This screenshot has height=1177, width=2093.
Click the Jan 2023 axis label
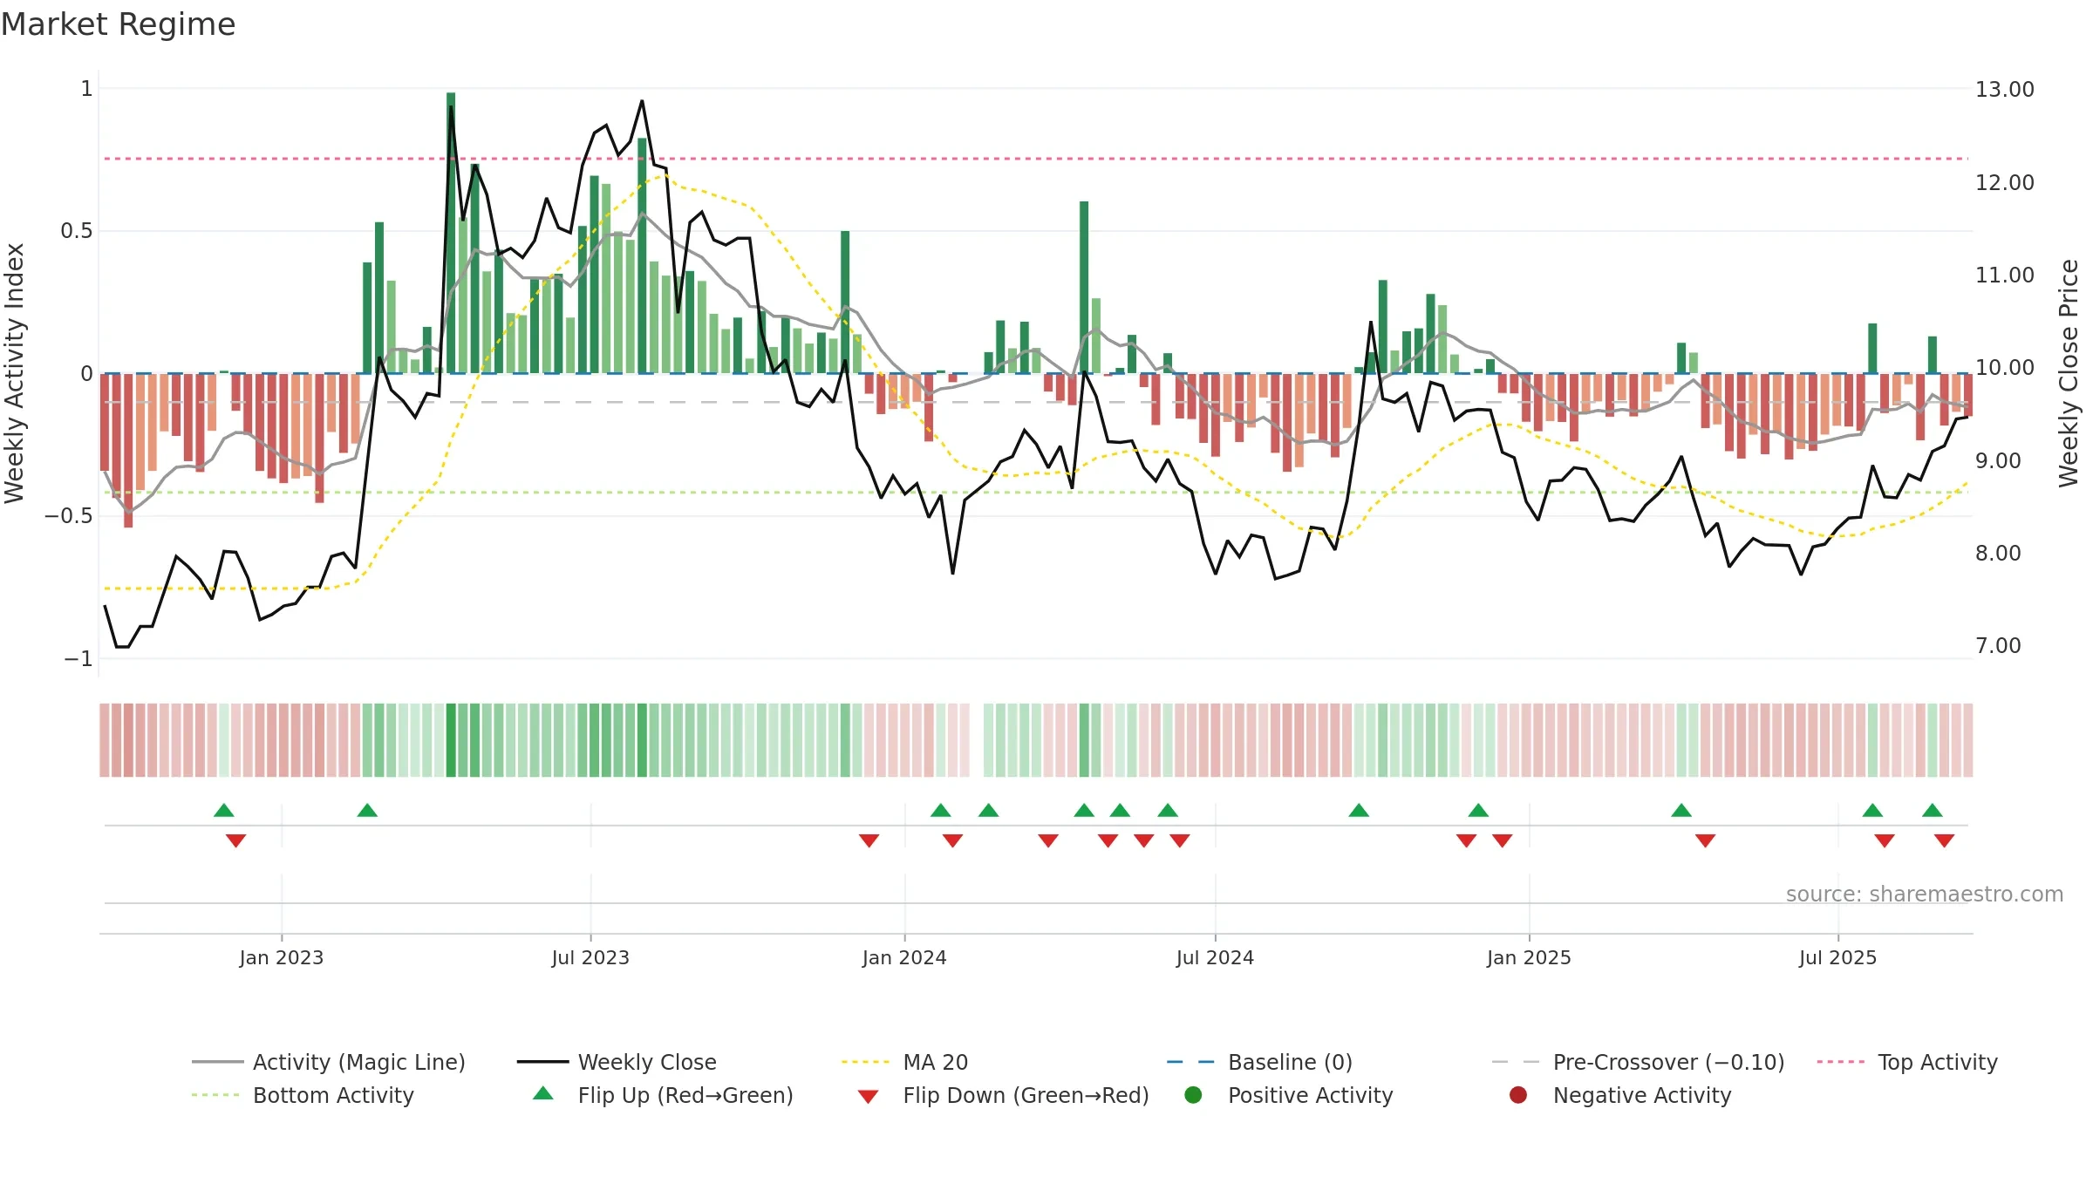coord(281,957)
